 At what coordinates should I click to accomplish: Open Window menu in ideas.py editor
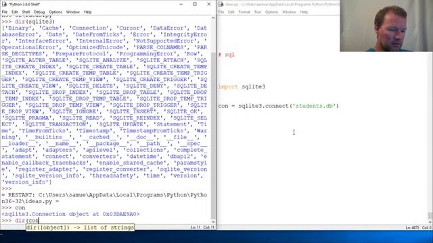coord(289,12)
